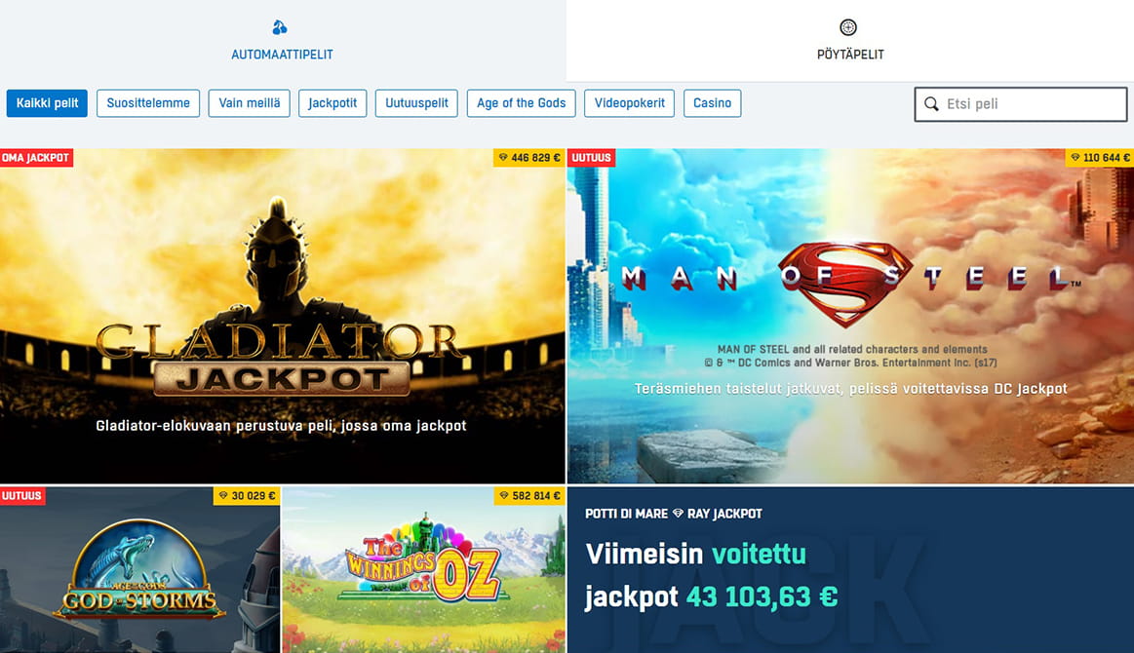Show Videopokerit games

tap(629, 103)
